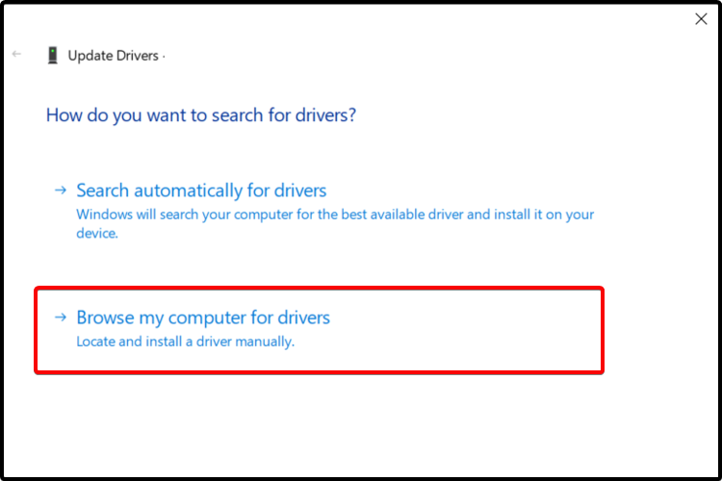Screen dimensions: 722x481
Task: Click the word 'Drivers' in the window title
Action: [x=137, y=56]
